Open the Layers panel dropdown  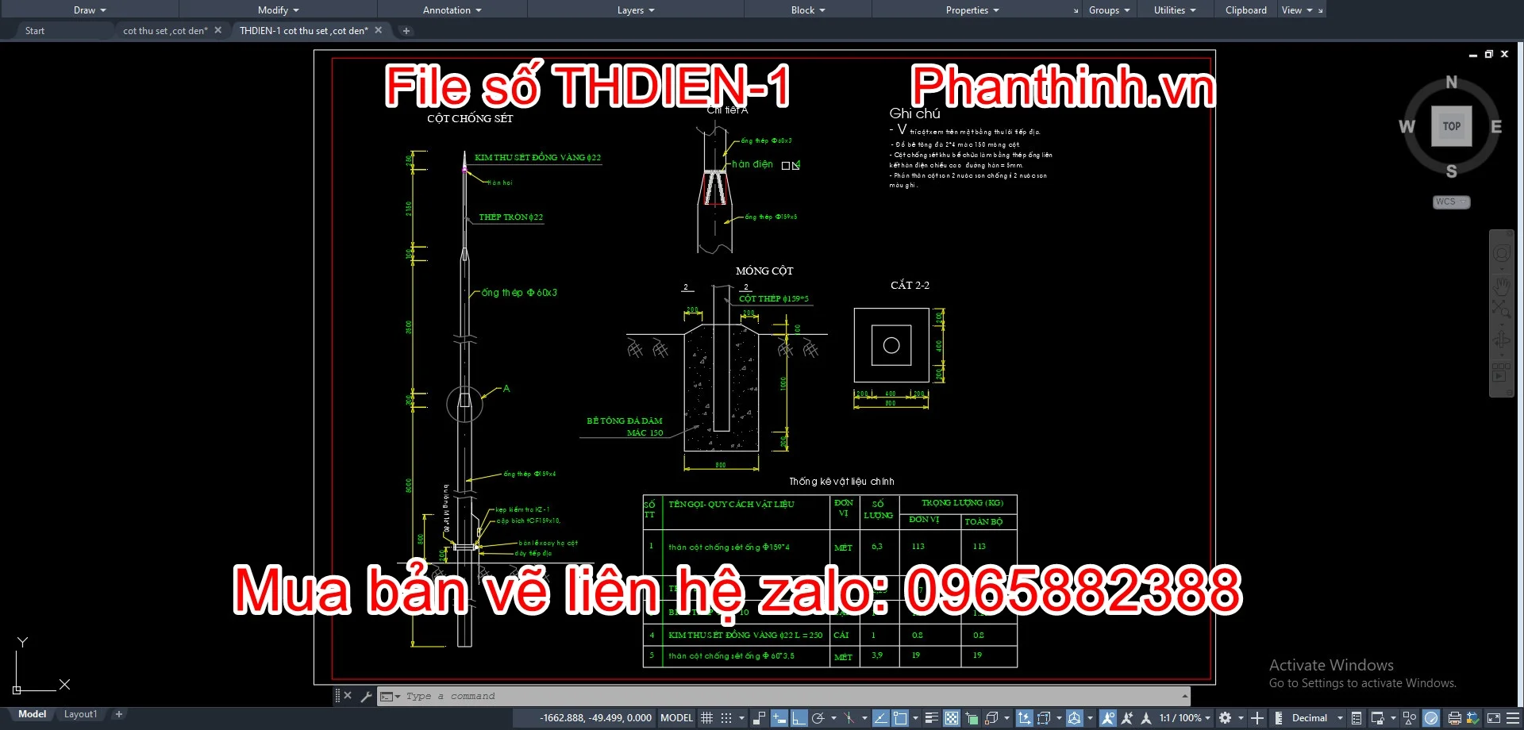636,10
